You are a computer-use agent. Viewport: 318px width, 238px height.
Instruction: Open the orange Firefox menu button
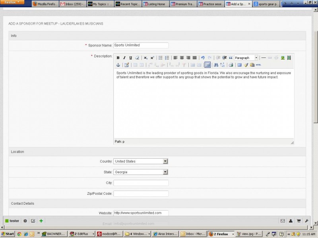12,2
